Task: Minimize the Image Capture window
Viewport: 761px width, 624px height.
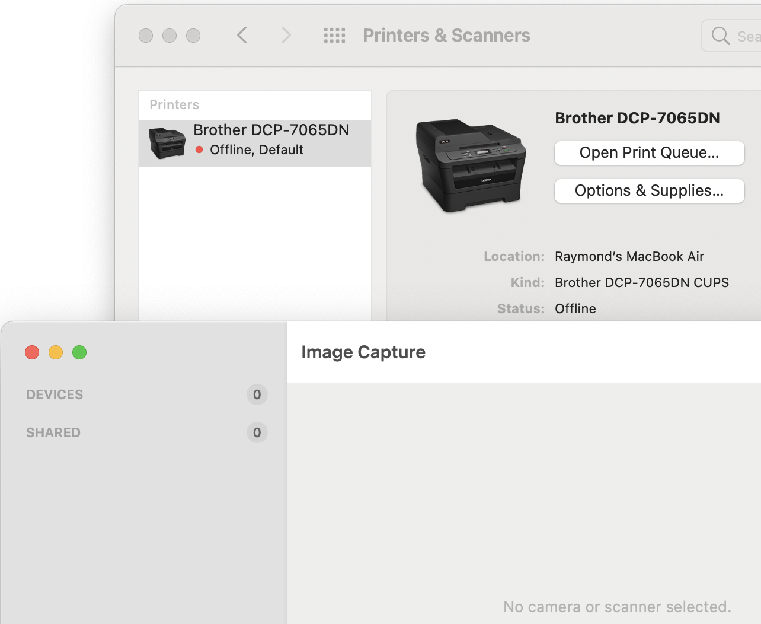Action: (x=56, y=352)
